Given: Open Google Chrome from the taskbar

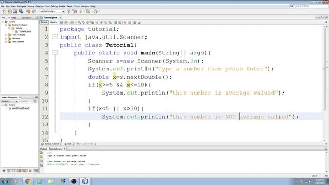Looking at the screenshot, I should coord(27,181).
